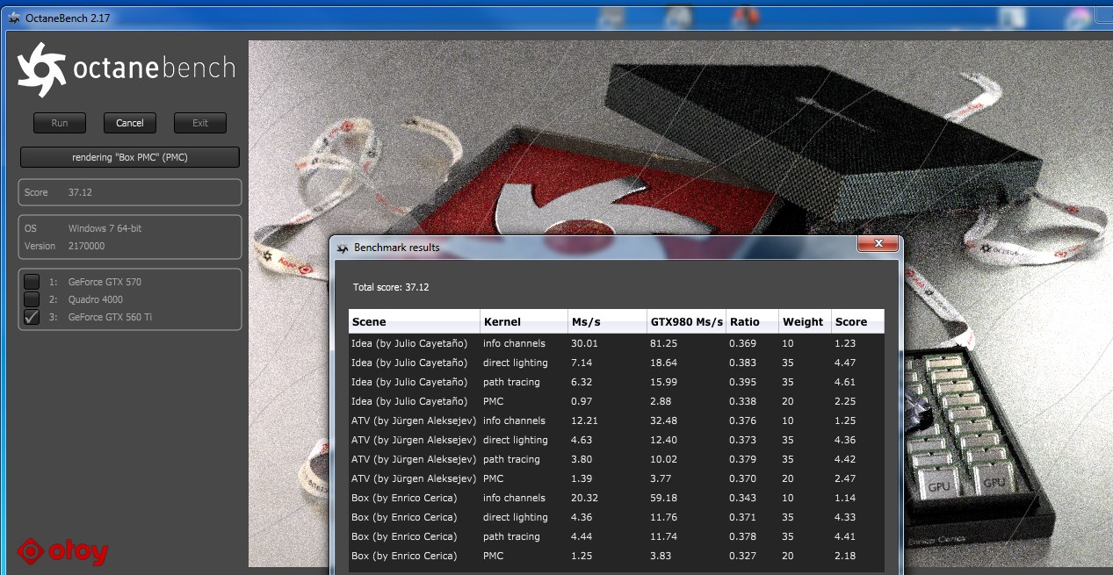The height and width of the screenshot is (575, 1113).
Task: Select the ATV direct lighting row
Action: tap(616, 440)
